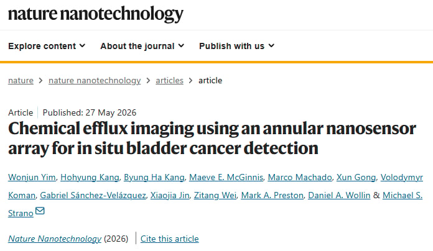Open nature nanotechnology breadcrumb link

click(x=95, y=81)
